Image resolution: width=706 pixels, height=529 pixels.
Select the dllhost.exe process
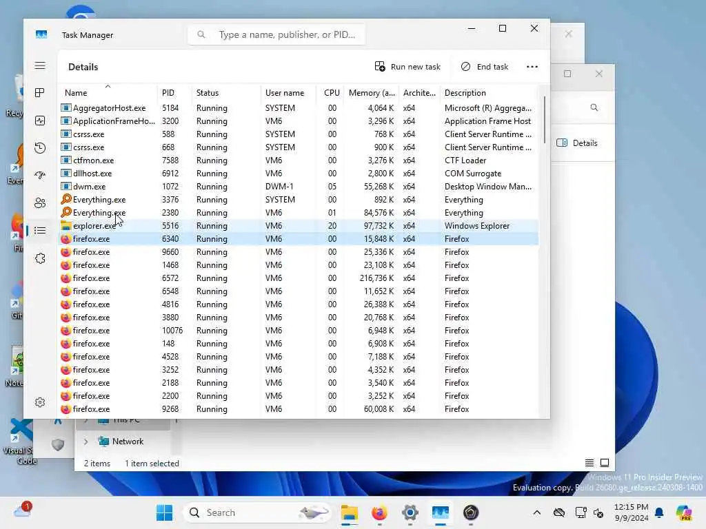click(299, 173)
